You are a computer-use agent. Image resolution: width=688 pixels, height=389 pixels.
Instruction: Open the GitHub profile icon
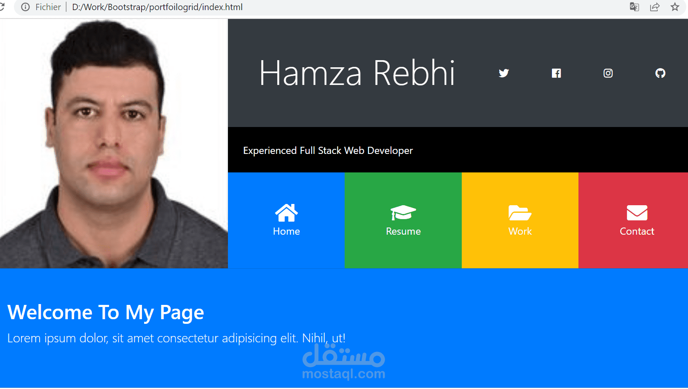[660, 73]
